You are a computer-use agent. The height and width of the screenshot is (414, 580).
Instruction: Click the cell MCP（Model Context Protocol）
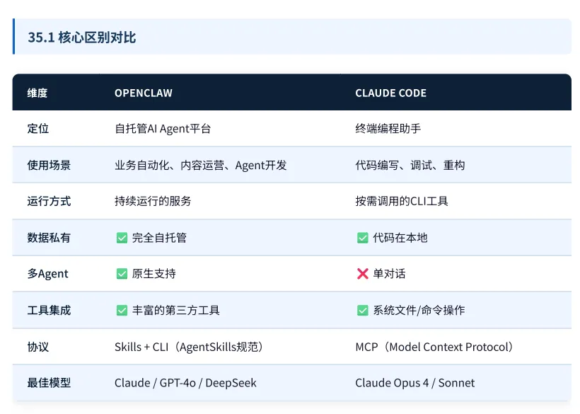(x=435, y=347)
